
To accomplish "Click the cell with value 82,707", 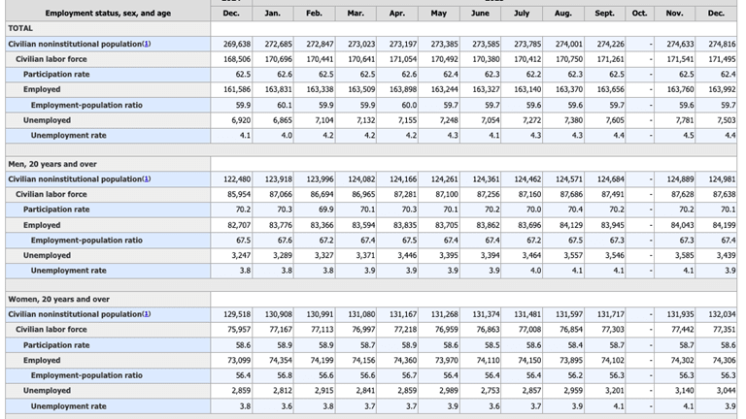I will (x=231, y=225).
